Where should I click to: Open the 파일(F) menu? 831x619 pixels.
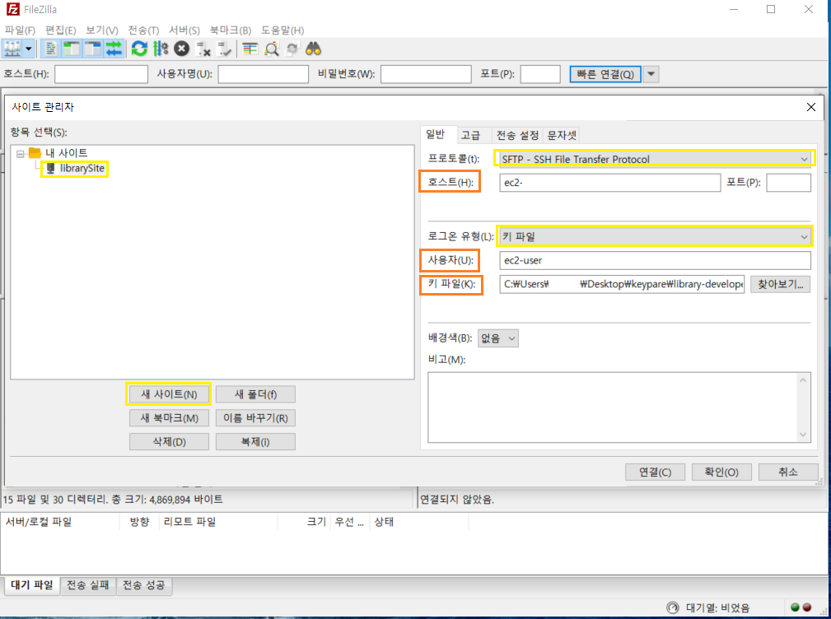pyautogui.click(x=20, y=30)
